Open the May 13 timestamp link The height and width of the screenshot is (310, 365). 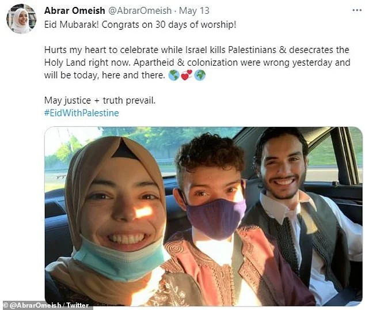(x=194, y=11)
